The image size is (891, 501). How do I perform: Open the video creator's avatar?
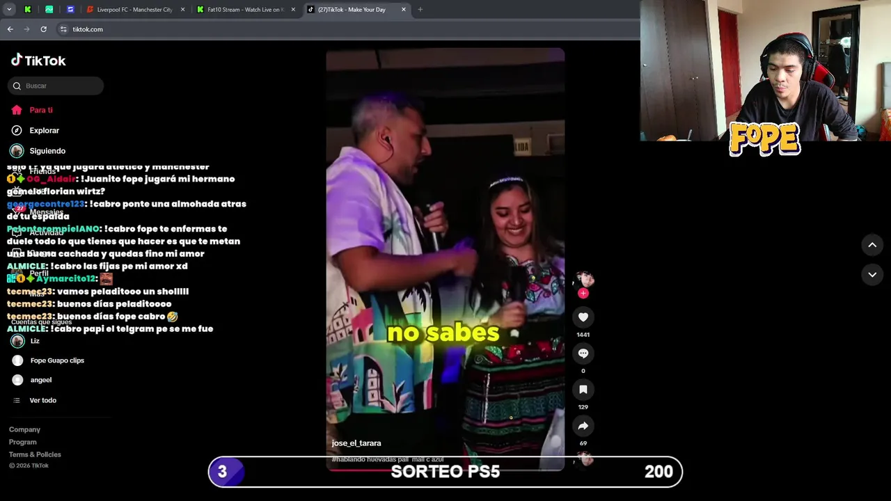point(583,280)
